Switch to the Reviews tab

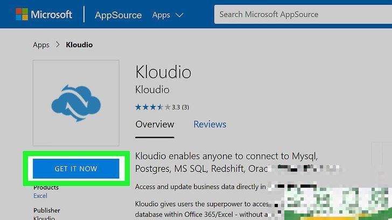pos(209,124)
